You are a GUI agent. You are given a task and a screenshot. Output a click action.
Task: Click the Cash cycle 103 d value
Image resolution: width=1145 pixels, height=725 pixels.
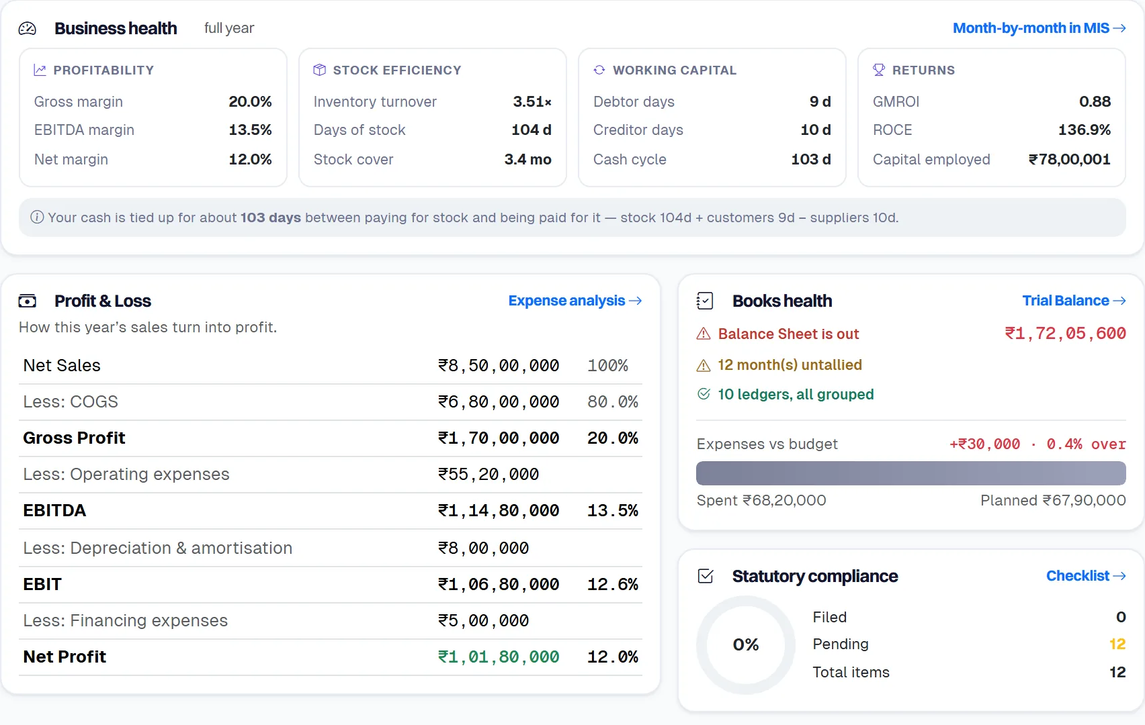(811, 159)
